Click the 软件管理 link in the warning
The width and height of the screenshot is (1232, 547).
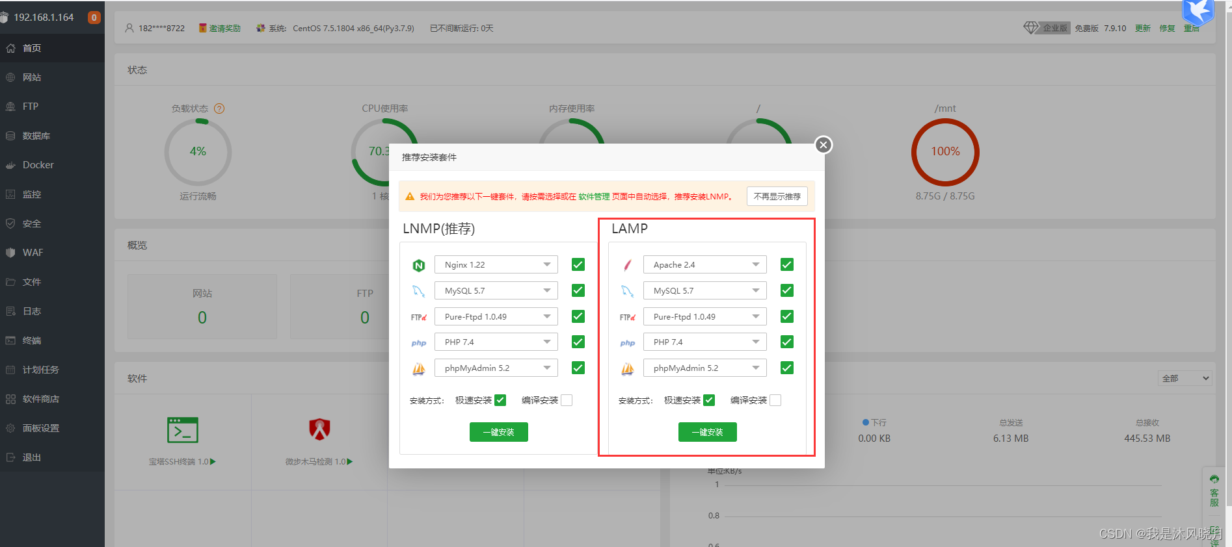point(594,197)
